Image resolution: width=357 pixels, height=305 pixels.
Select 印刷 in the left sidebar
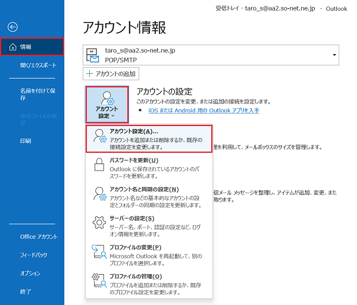26,140
